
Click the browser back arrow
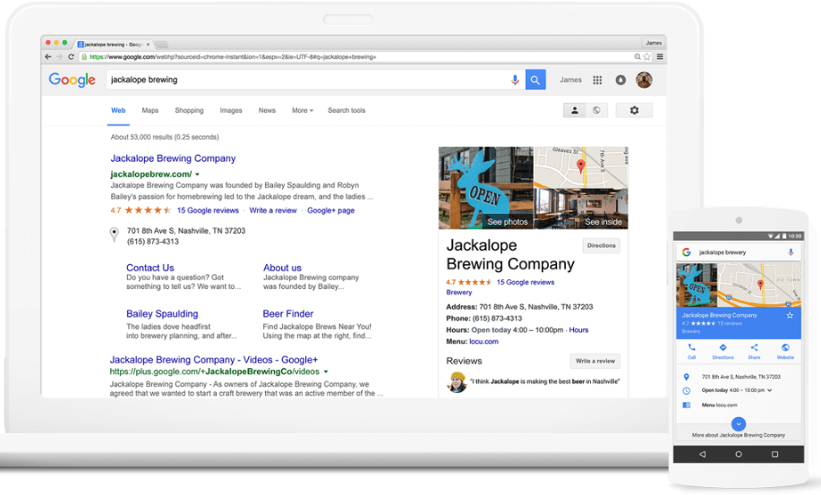pyautogui.click(x=48, y=56)
